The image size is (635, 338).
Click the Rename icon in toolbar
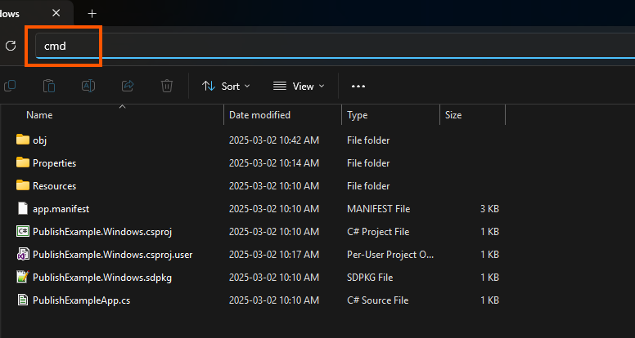88,86
